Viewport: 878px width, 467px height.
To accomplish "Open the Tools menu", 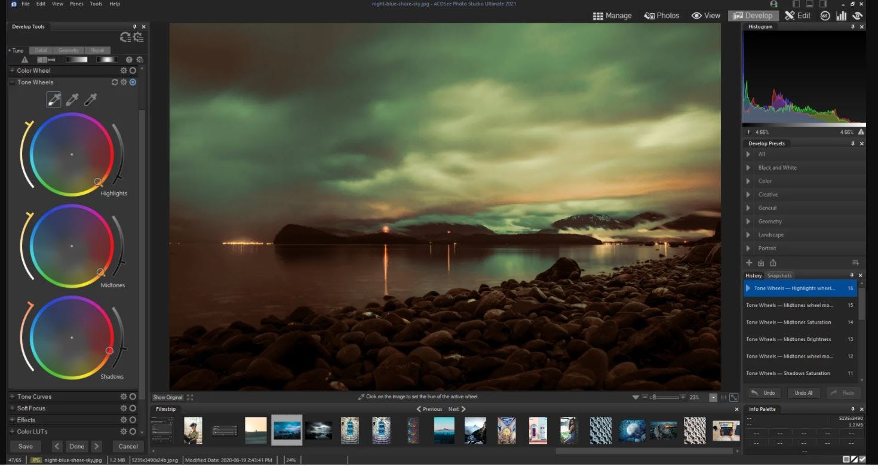I will click(96, 4).
